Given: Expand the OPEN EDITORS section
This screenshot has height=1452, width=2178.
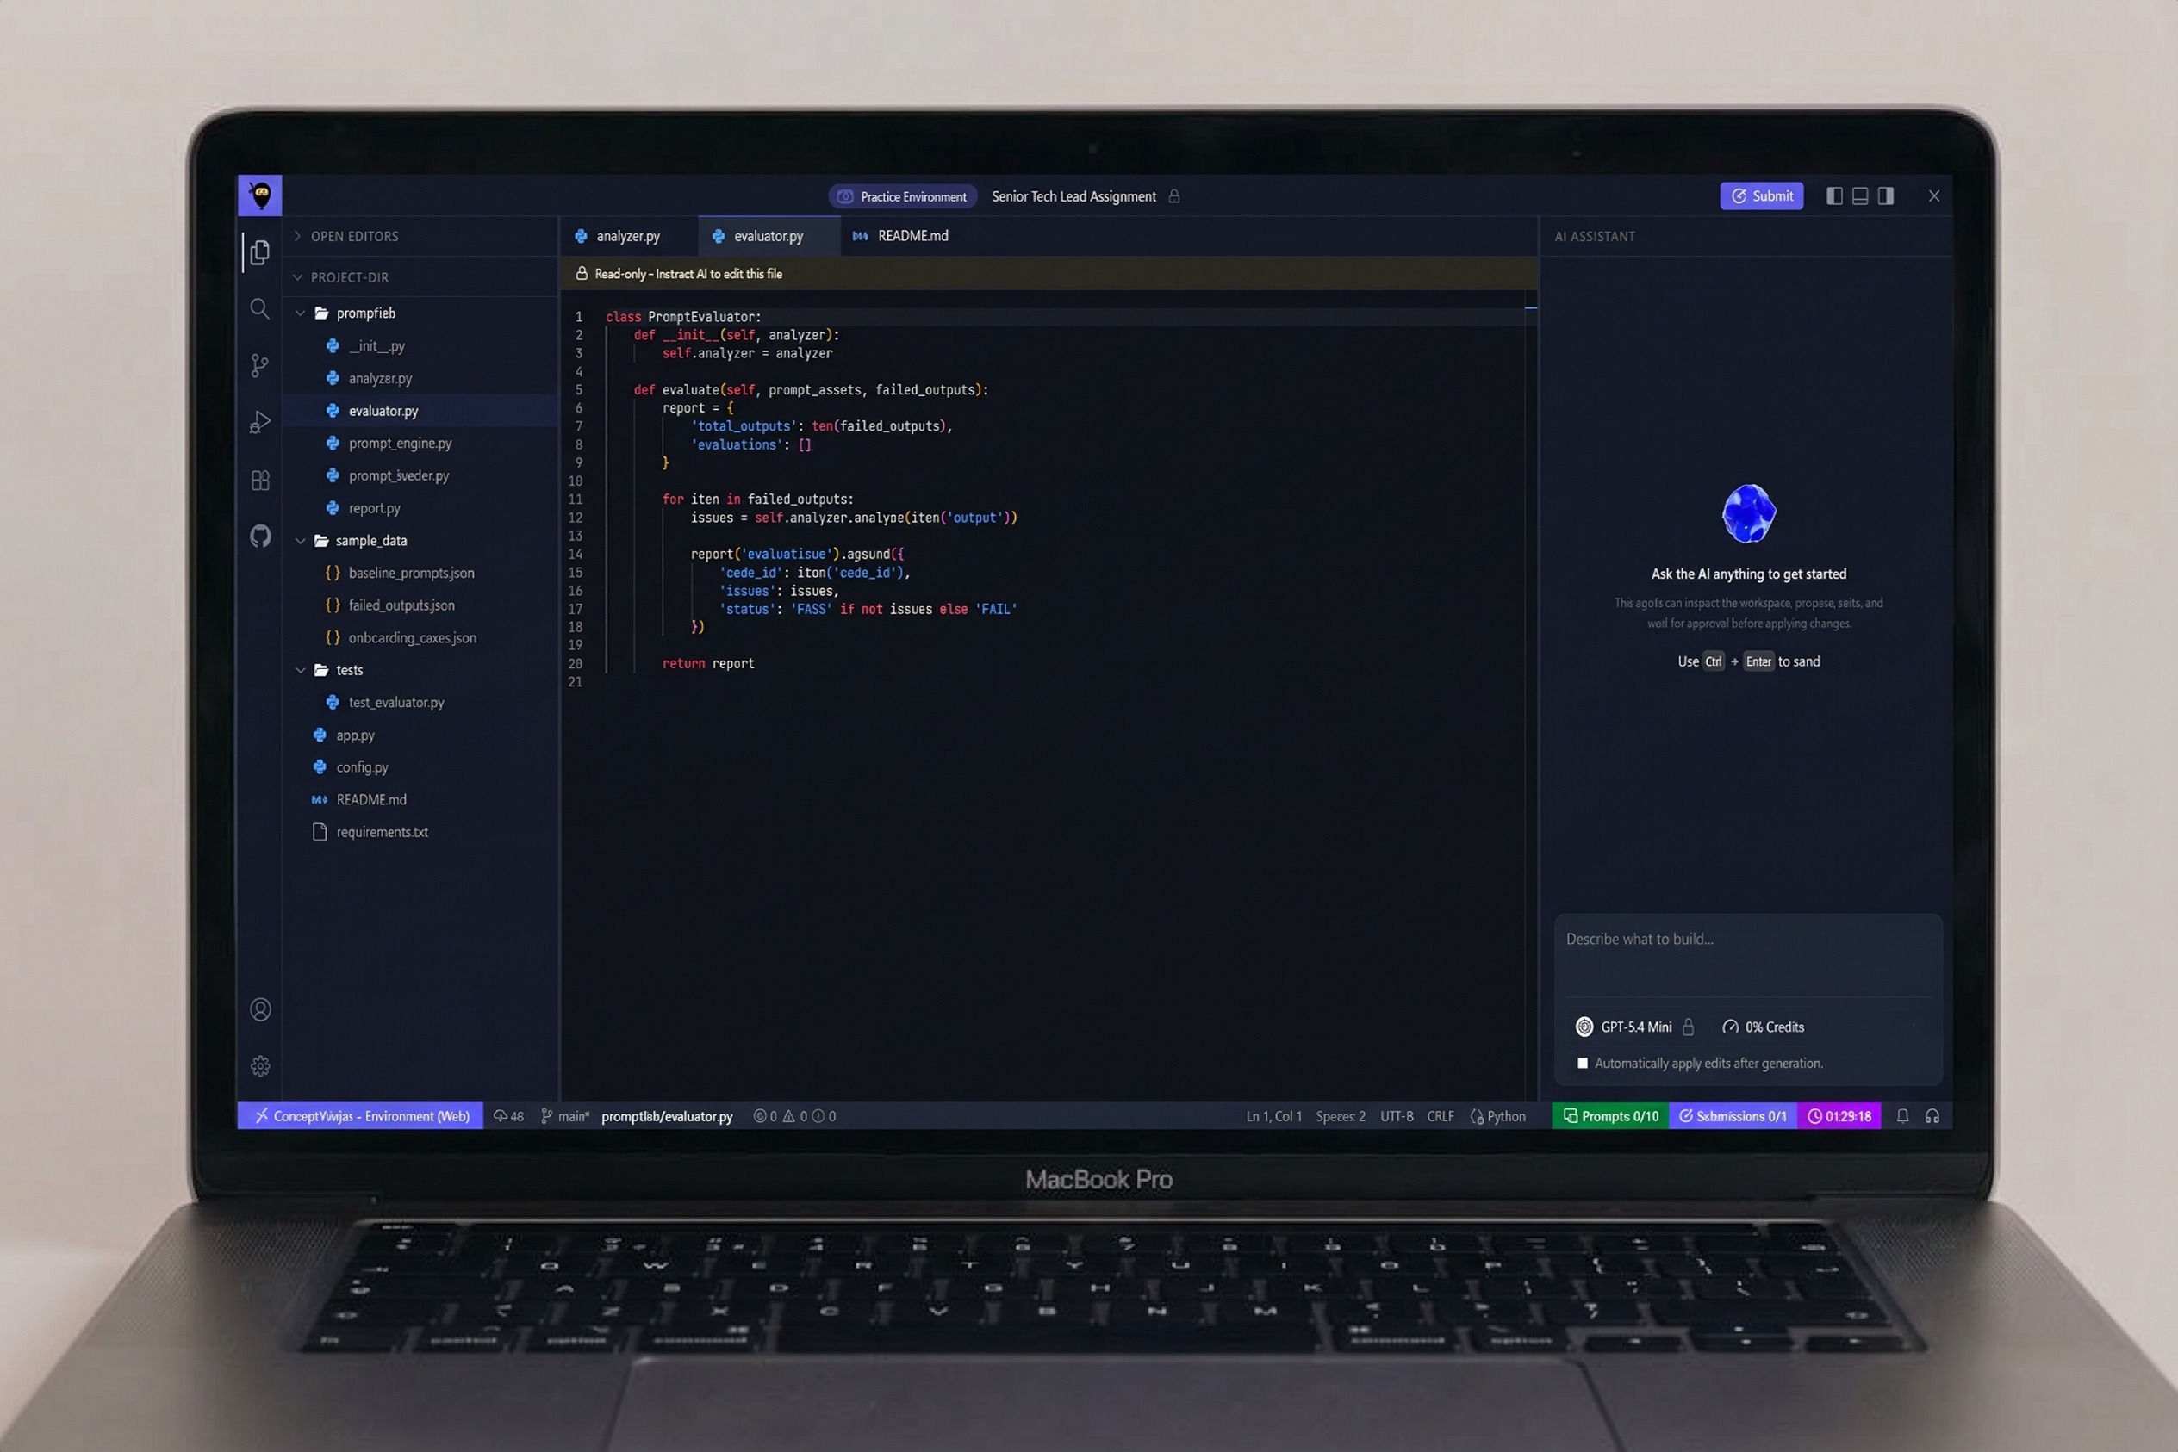Looking at the screenshot, I should coord(420,236).
